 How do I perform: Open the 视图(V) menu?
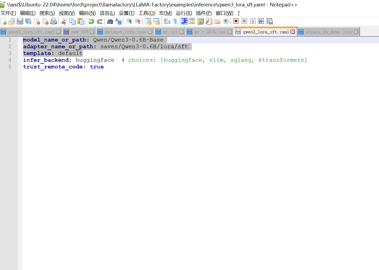point(67,13)
